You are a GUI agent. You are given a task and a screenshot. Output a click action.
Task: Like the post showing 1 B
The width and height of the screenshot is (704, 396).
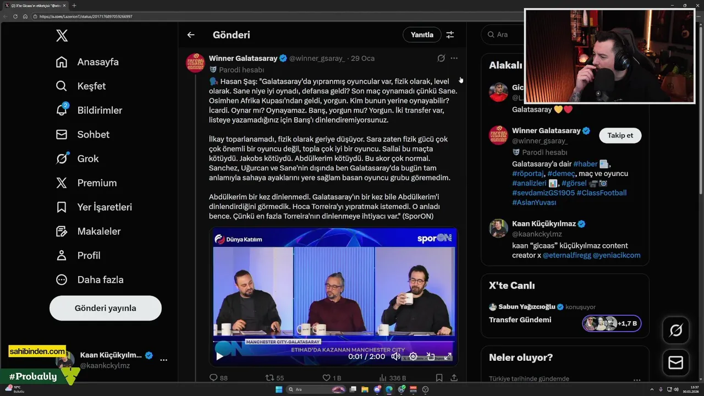pyautogui.click(x=326, y=378)
